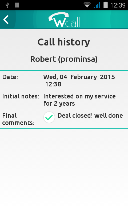Tap the battery level icon
This screenshot has width=128, height=214.
pos(106,5)
